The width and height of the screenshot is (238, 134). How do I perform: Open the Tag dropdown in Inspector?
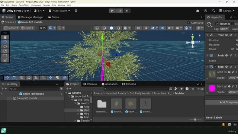click(x=224, y=29)
